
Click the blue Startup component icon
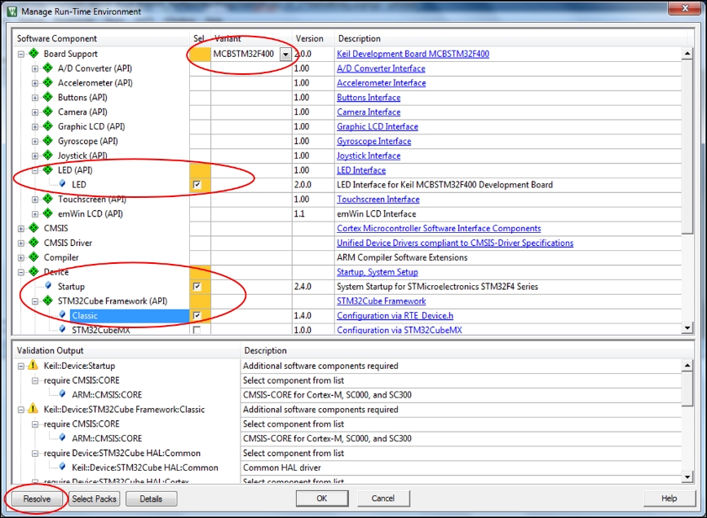(48, 286)
